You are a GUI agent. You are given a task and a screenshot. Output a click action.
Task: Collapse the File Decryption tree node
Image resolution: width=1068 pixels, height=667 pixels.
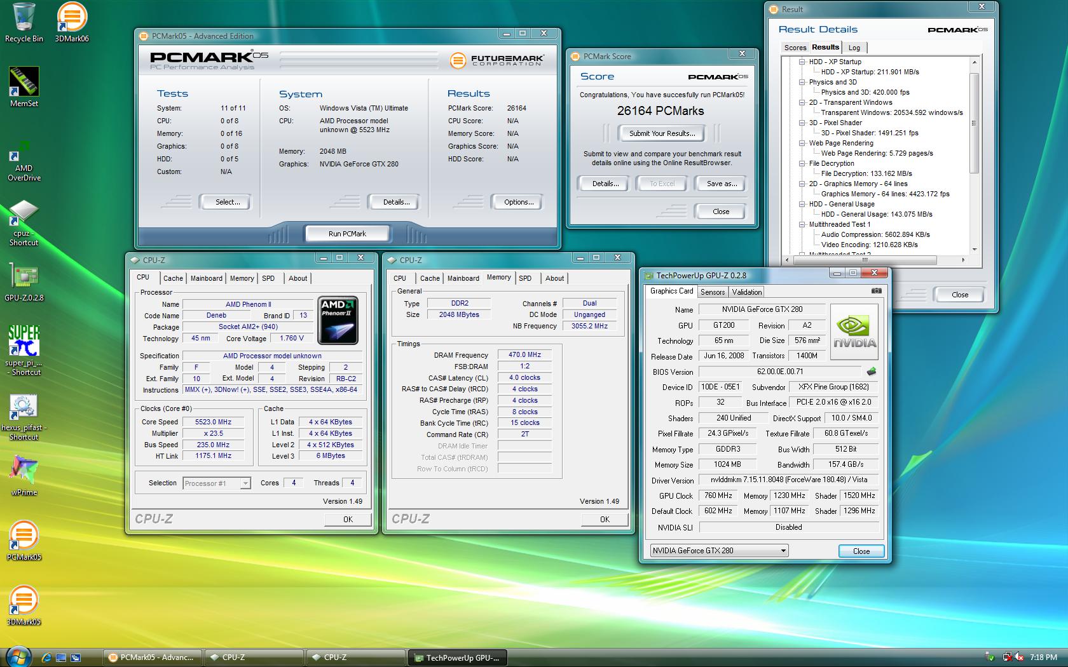(x=802, y=163)
